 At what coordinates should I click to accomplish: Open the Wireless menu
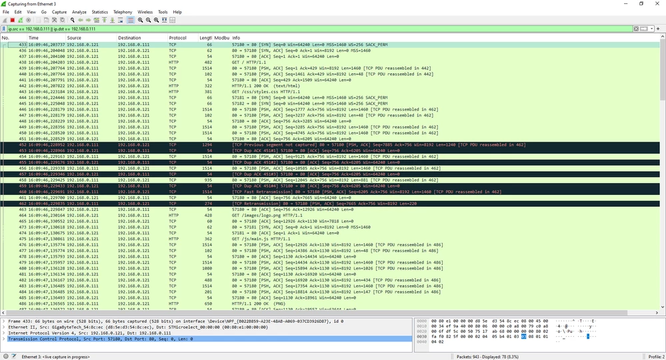click(x=145, y=12)
